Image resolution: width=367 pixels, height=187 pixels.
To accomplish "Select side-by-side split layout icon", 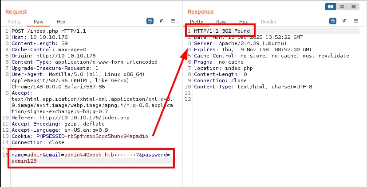I will click(x=331, y=7).
